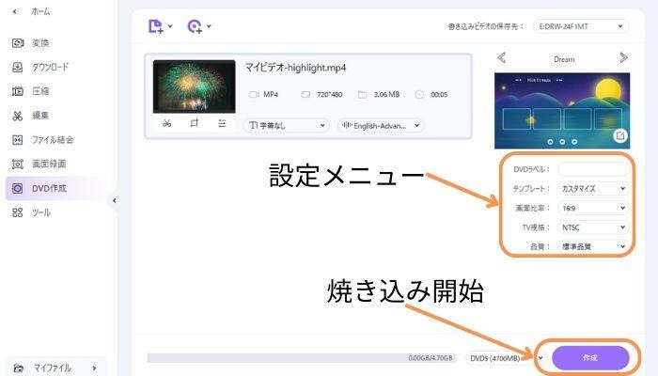The width and height of the screenshot is (658, 376).
Task: Go to previous DVD template arrow
Action: pyautogui.click(x=501, y=58)
